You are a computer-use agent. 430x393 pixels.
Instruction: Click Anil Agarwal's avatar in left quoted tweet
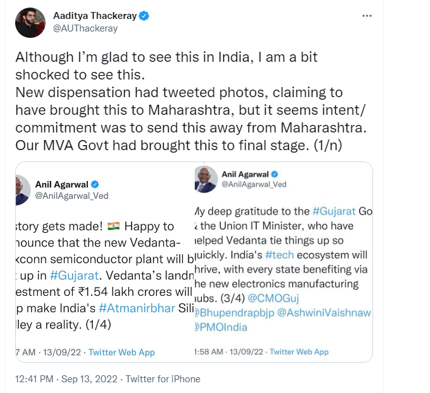[x=21, y=189]
